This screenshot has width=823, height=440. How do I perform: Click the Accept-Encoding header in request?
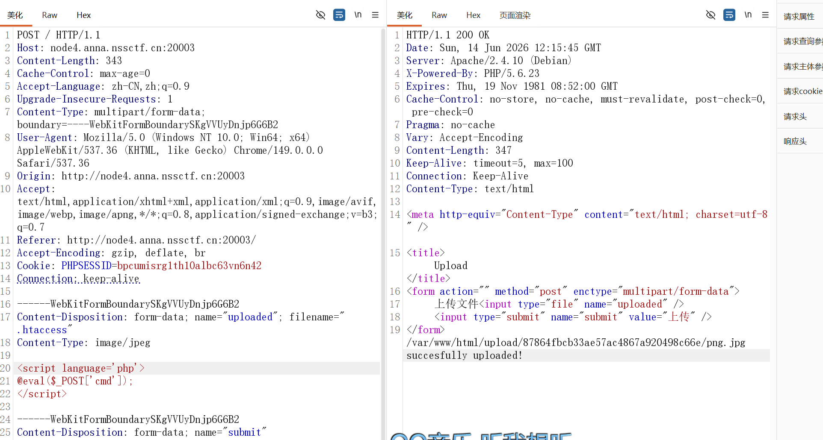111,253
